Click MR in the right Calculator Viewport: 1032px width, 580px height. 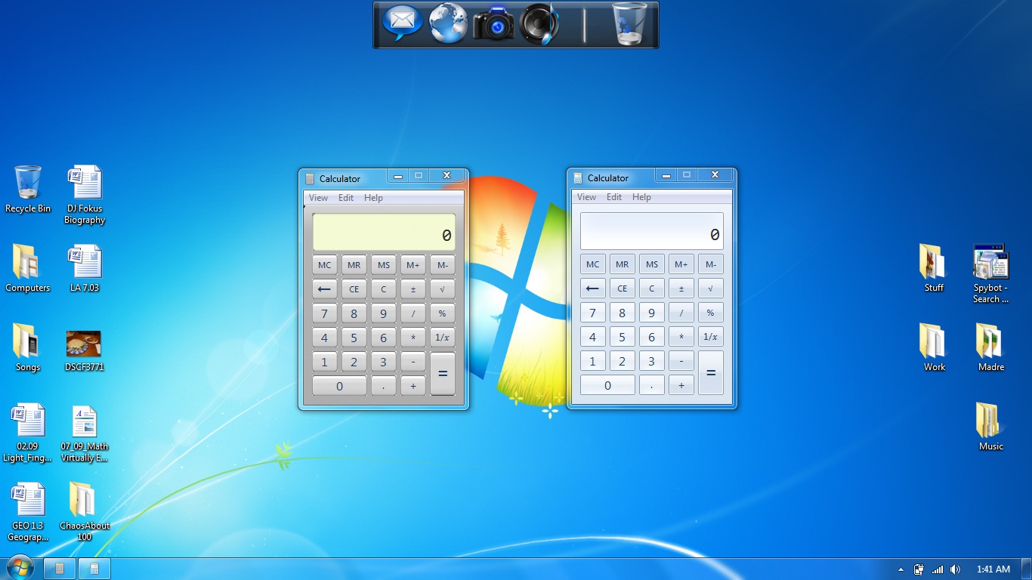click(x=623, y=264)
